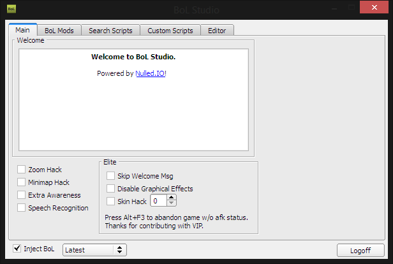
Task: Click the Skin Hack number field
Action: click(x=159, y=201)
